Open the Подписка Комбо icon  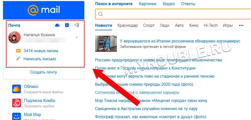point(17,103)
